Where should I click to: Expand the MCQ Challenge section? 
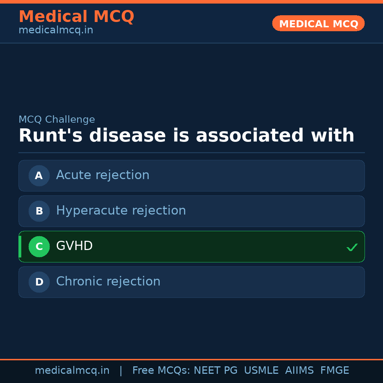tap(57, 120)
